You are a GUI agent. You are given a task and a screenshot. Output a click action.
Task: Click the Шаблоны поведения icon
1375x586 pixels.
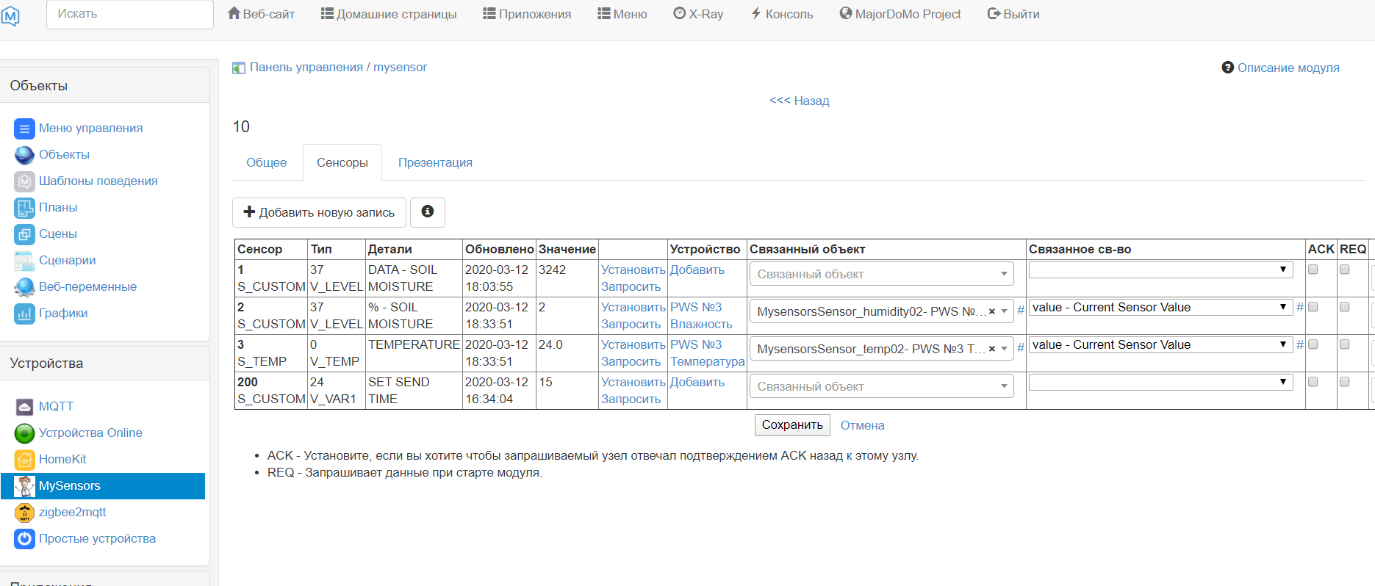(24, 181)
